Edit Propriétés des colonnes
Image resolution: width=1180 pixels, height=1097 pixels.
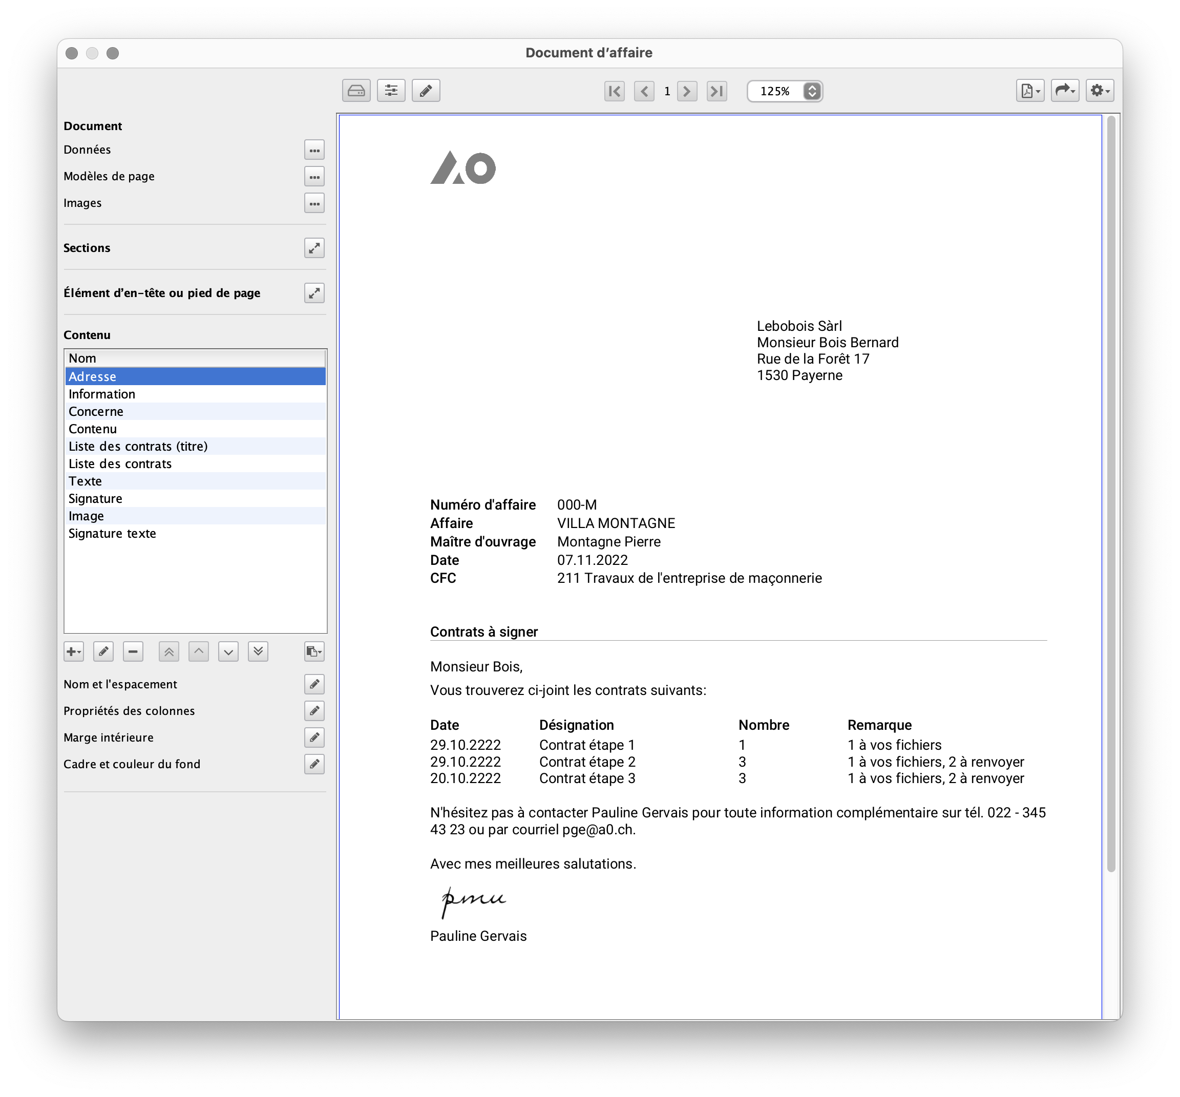pos(314,711)
